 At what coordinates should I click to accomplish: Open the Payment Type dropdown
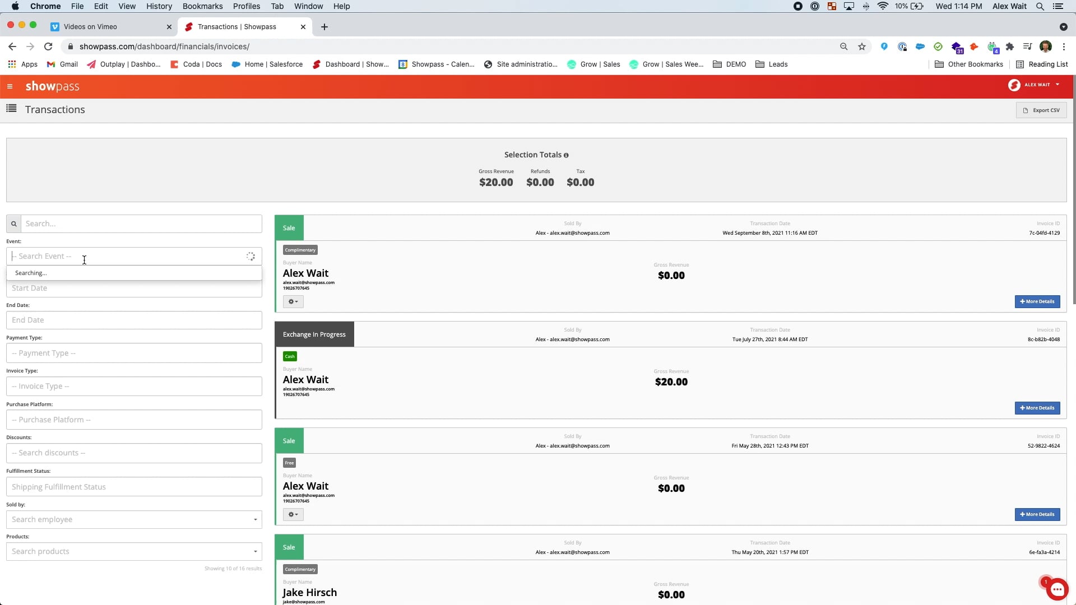point(134,353)
